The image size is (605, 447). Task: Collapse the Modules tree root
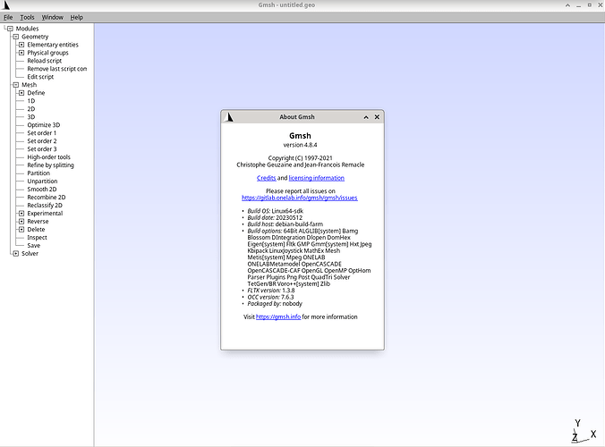click(9, 29)
